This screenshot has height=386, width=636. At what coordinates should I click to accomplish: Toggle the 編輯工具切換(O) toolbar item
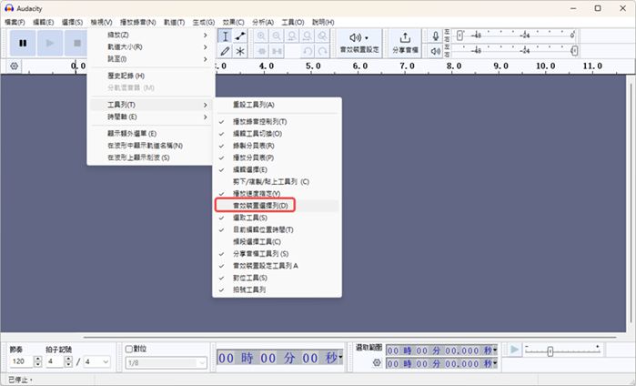pos(277,134)
